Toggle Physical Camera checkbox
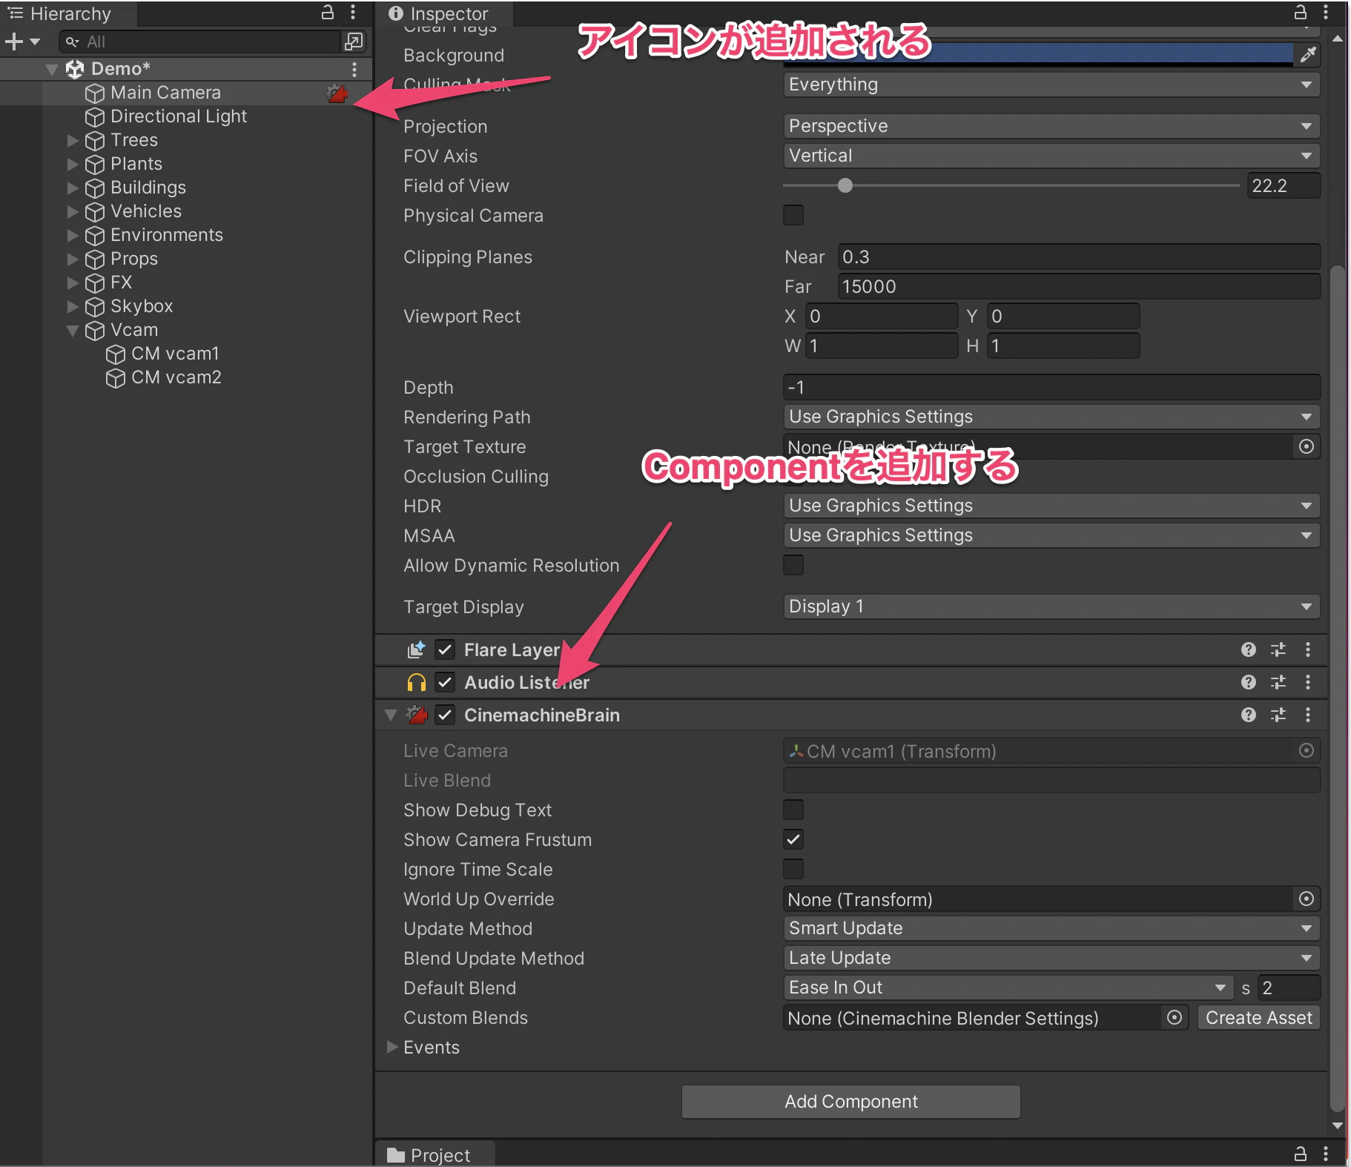The height and width of the screenshot is (1167, 1351). tap(793, 215)
